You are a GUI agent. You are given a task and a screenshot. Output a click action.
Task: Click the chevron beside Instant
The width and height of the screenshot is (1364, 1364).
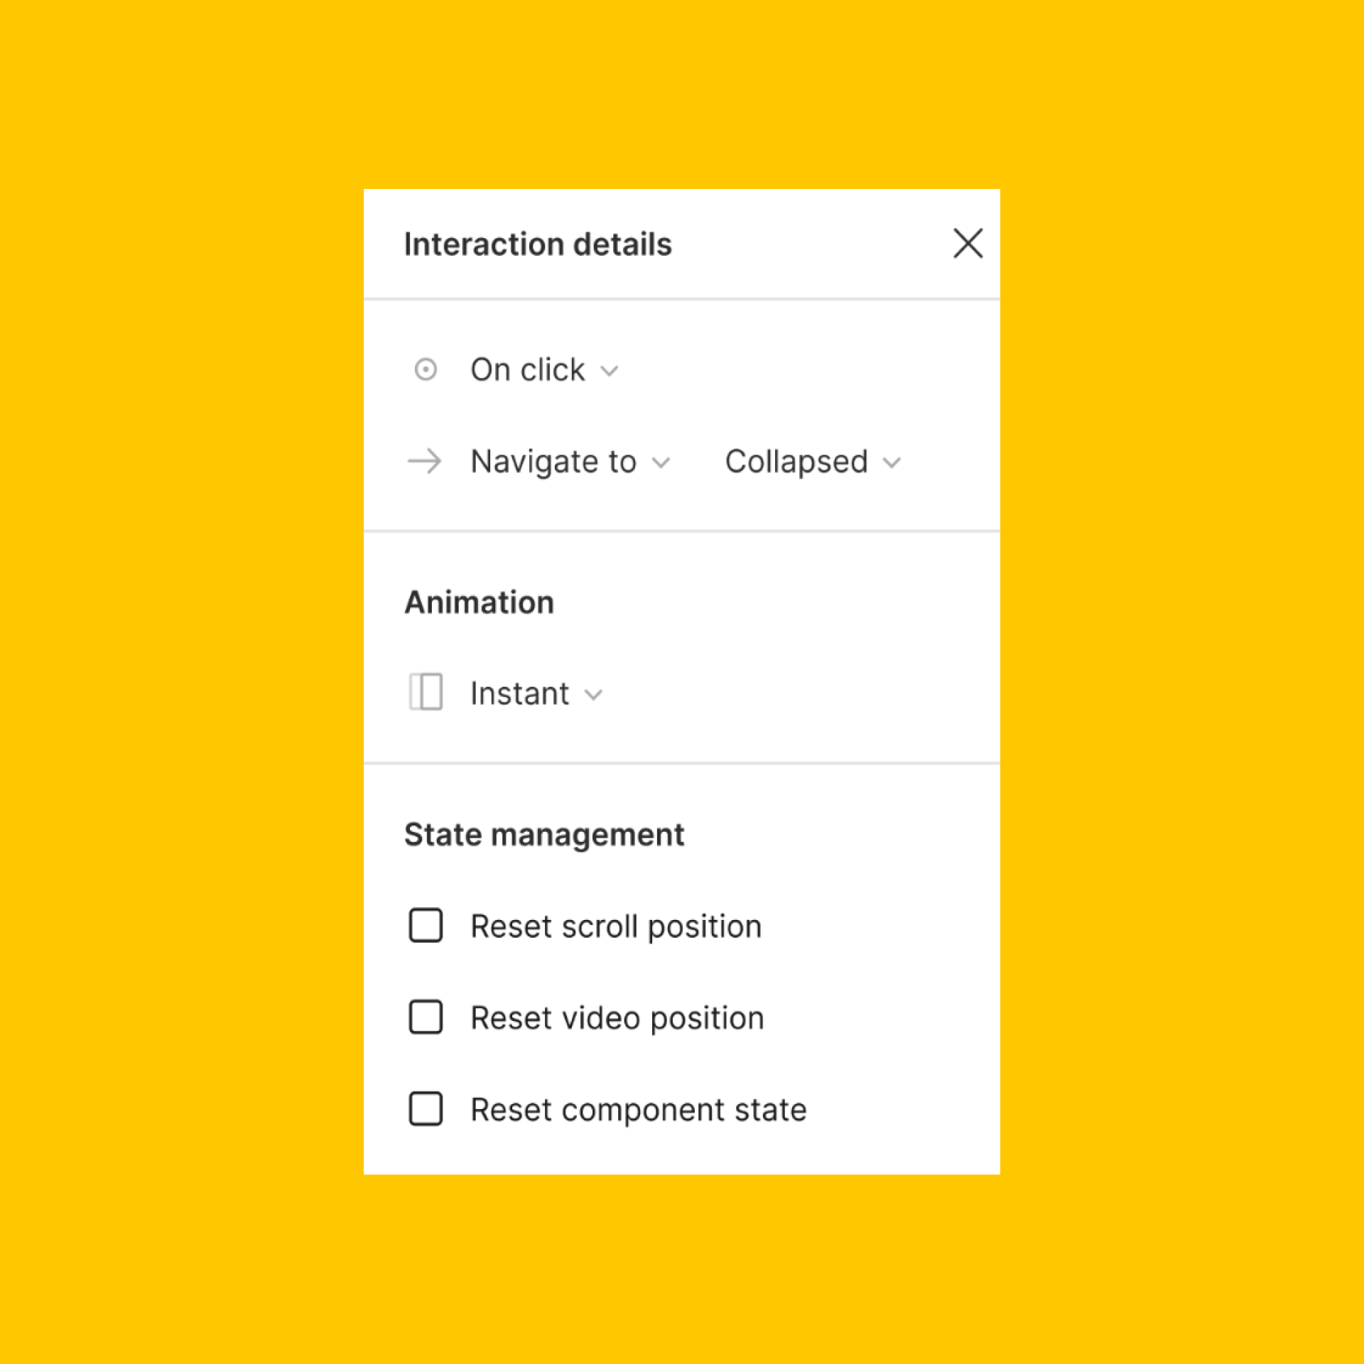click(594, 695)
